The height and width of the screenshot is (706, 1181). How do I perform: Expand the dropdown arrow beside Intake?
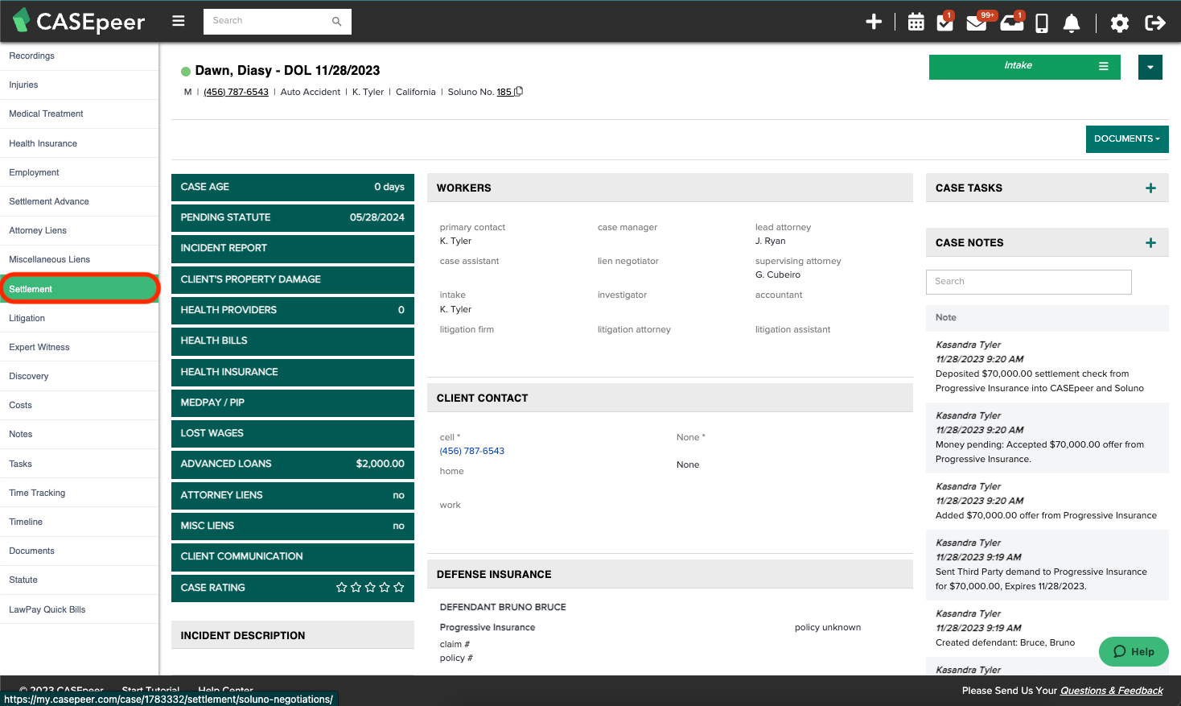(1150, 67)
